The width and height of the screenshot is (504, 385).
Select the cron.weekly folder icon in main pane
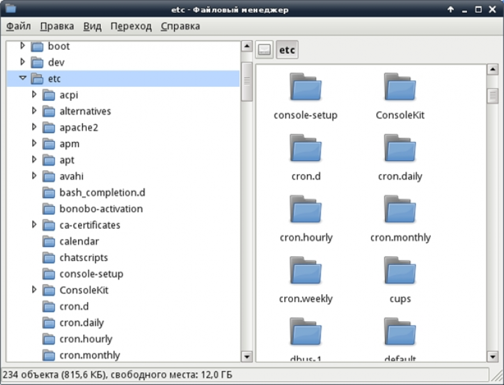point(305,271)
